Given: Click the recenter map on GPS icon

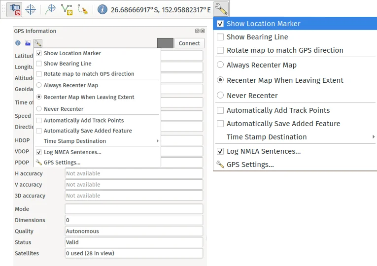Looking at the screenshot, I should pos(31,9).
